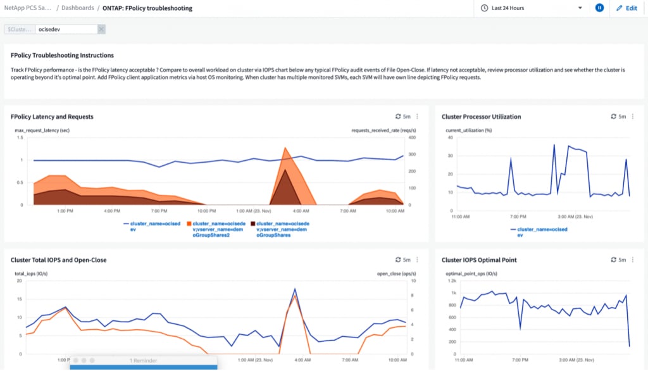The height and width of the screenshot is (371, 648).
Task: Click the Cluster Total IOPS and Open-Close title
Action: click(59, 260)
